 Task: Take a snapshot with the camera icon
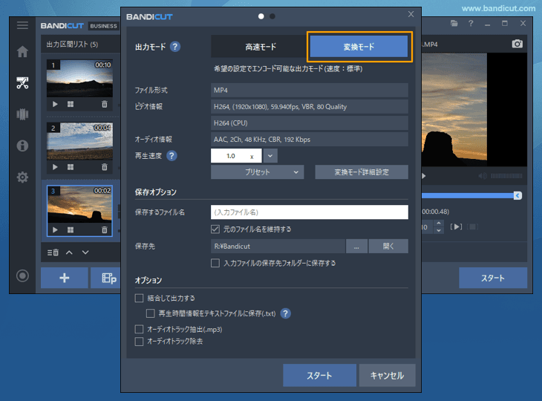517,44
